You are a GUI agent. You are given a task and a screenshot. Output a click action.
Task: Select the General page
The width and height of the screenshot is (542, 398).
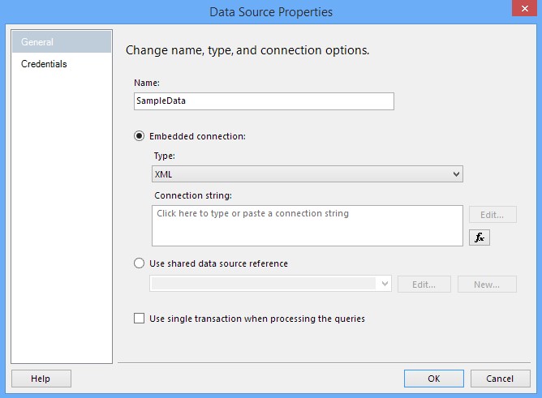coord(37,42)
